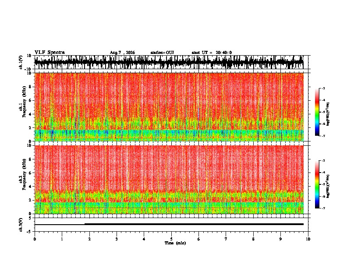Click the 'VLF Spectra' plot title
This screenshot has width=347, height=268.
(50, 53)
